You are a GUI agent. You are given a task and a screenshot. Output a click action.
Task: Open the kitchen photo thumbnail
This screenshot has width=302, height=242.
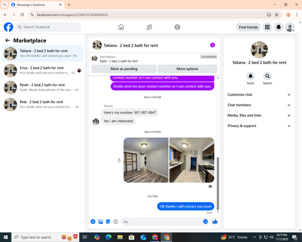[x=192, y=160]
